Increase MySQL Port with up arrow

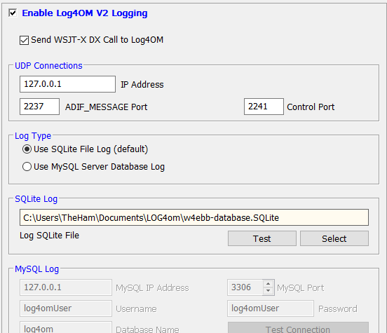coord(269,284)
